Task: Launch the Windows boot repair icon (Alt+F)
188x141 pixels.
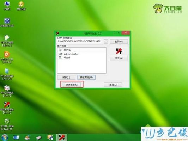Action: point(7,91)
